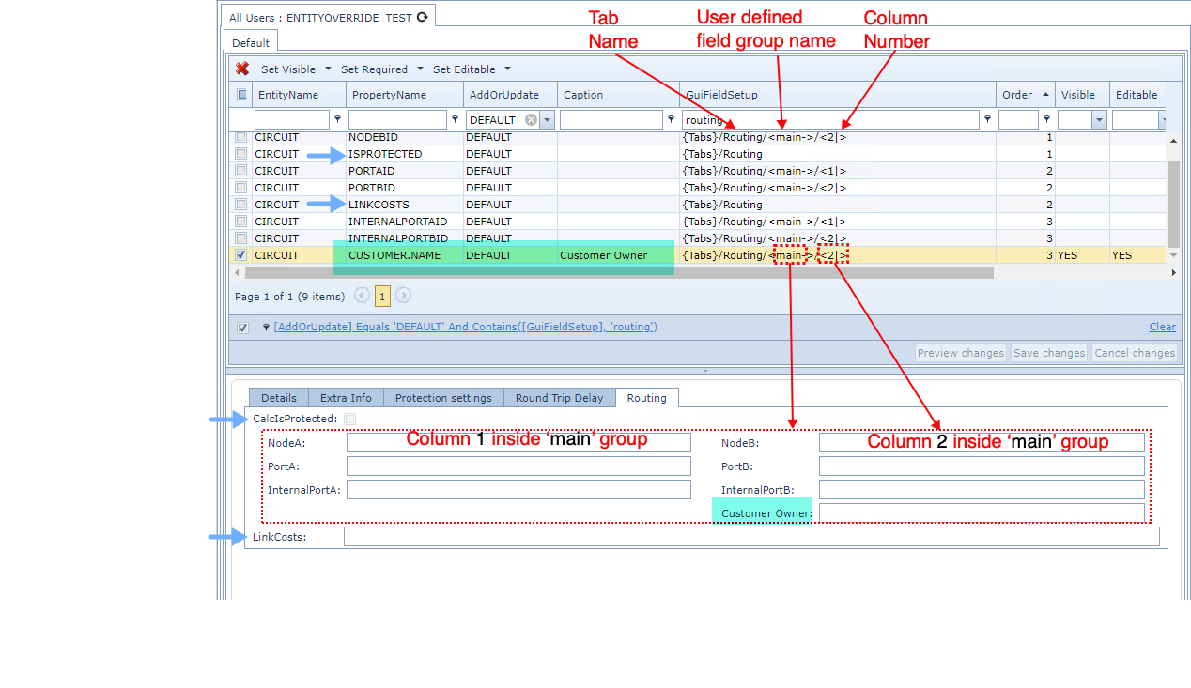Click the red X delete icon
Image resolution: width=1191 pixels, height=688 pixels.
coord(242,69)
